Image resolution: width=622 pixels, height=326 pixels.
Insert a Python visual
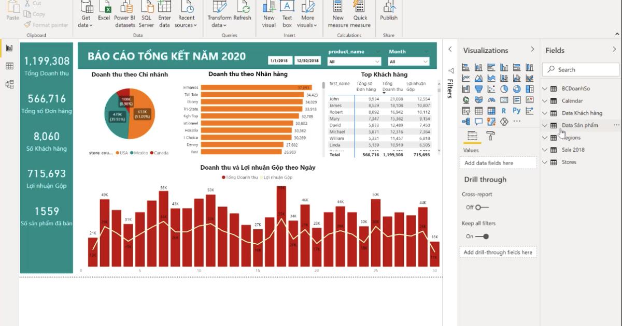point(517,111)
